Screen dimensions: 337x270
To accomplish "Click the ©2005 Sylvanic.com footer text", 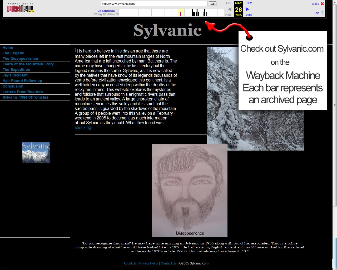I will 194,263.
